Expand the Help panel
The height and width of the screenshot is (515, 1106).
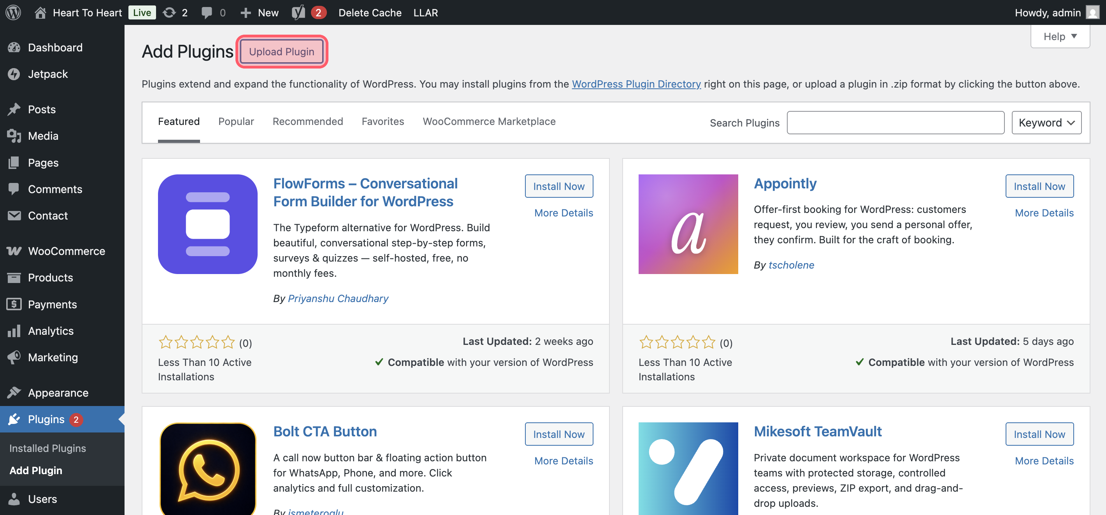click(x=1060, y=37)
